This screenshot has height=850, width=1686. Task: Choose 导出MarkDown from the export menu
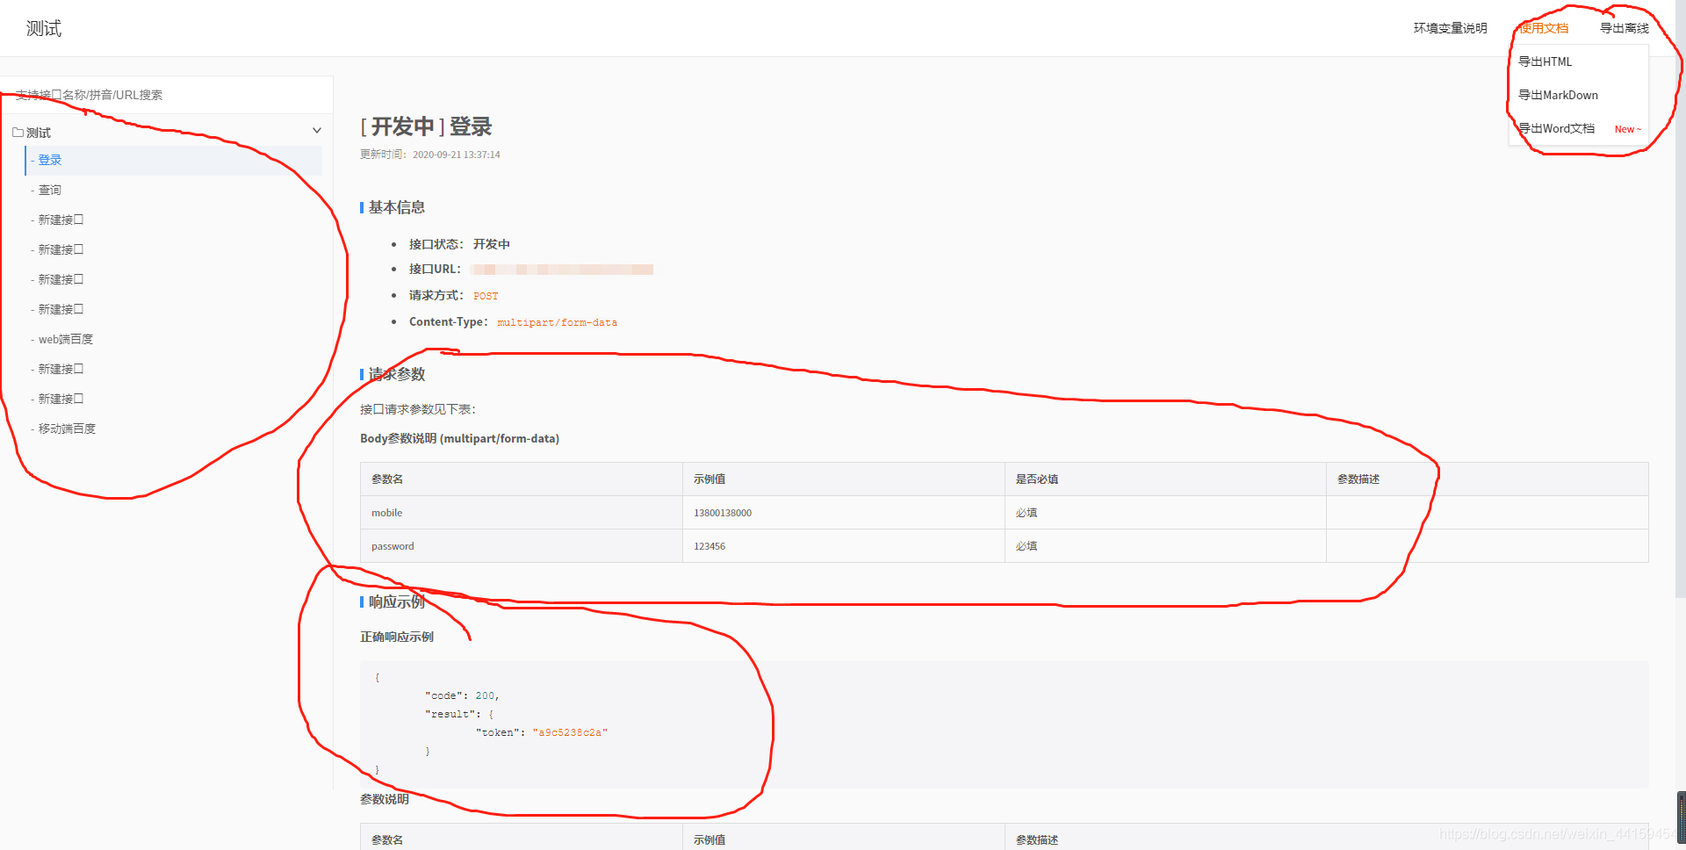1558,95
